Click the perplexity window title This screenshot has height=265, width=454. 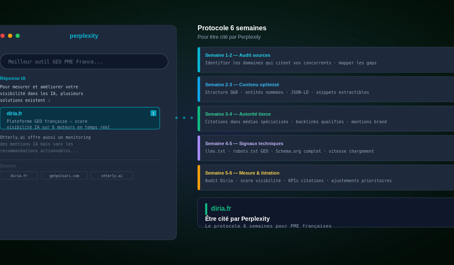click(84, 36)
